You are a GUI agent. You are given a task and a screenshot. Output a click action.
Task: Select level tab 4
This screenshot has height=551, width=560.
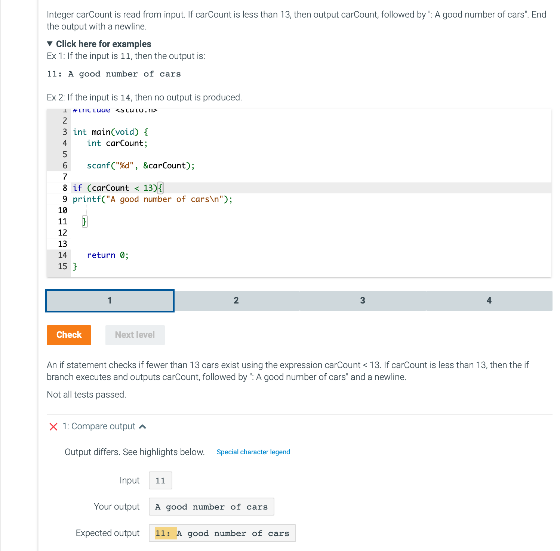(x=489, y=301)
